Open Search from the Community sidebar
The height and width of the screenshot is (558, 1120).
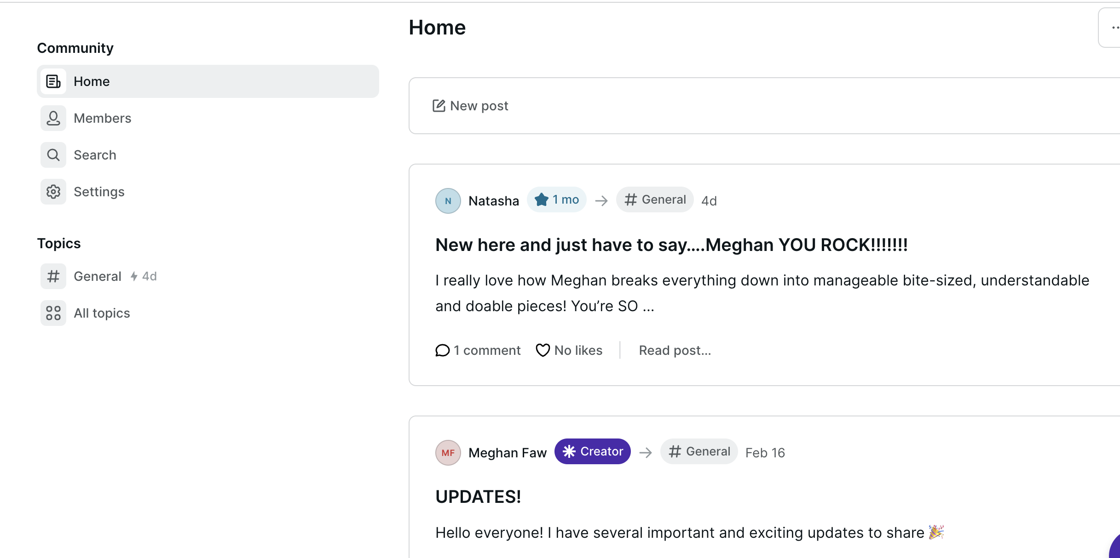(x=95, y=155)
